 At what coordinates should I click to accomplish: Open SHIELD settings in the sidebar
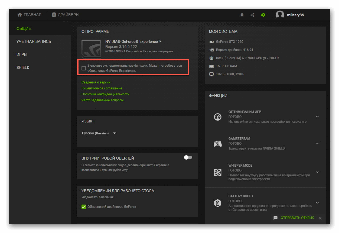[x=40, y=67]
